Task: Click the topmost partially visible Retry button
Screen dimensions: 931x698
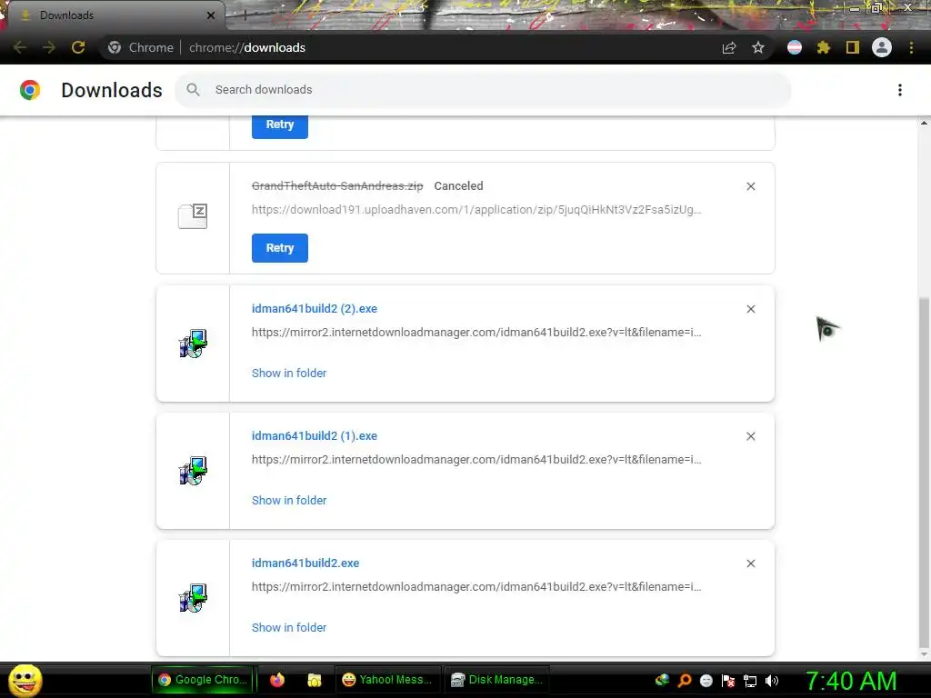Action: pyautogui.click(x=280, y=125)
